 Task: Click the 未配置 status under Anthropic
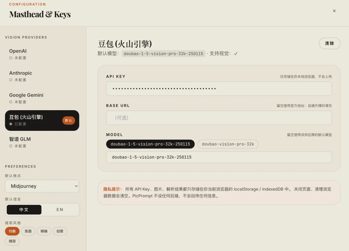coord(18,80)
